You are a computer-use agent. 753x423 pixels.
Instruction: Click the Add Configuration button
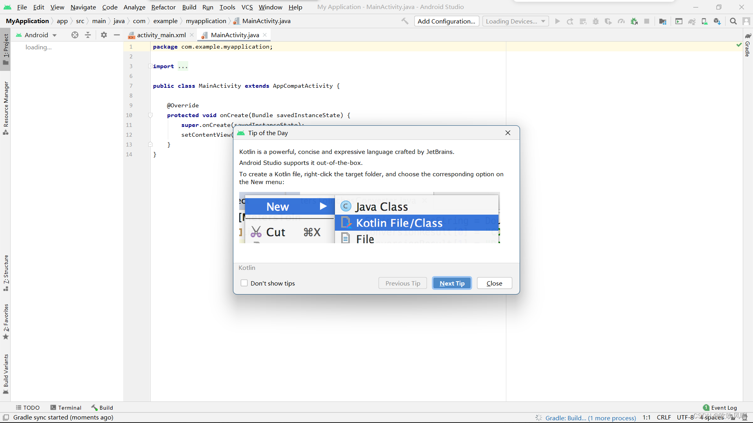(446, 21)
